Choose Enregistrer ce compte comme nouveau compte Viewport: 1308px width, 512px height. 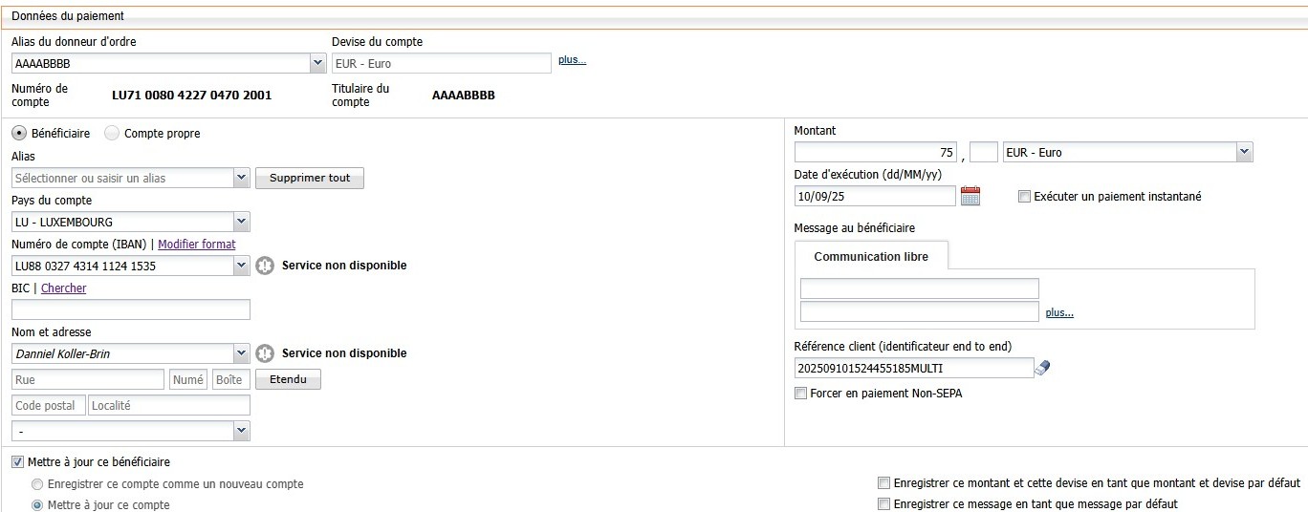point(37,484)
